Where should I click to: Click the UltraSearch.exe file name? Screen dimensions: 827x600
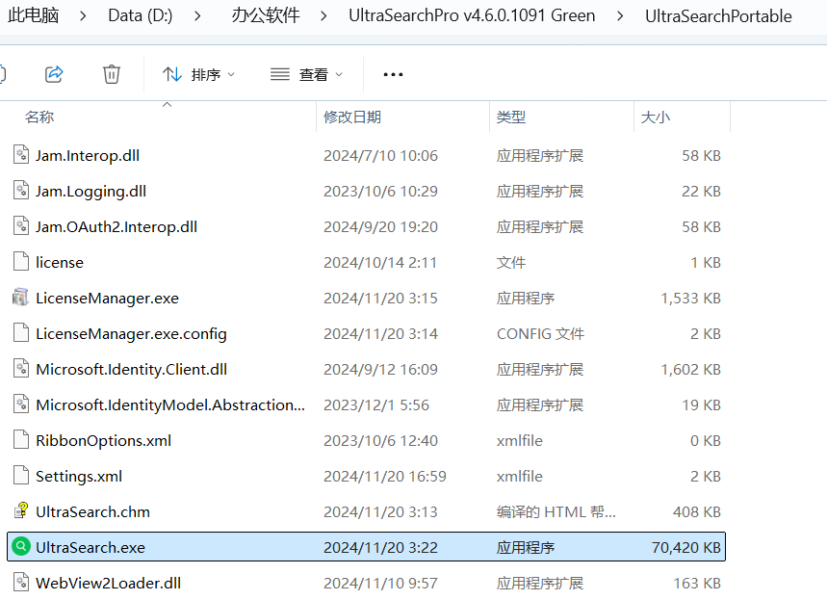tap(90, 547)
